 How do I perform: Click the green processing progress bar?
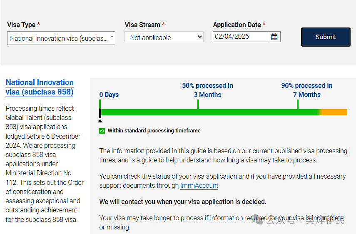click(210, 112)
